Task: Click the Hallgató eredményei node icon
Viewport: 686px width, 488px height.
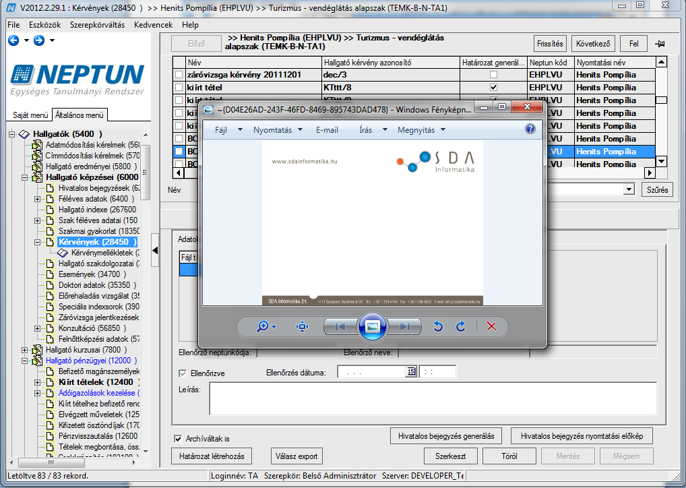Action: [38, 166]
